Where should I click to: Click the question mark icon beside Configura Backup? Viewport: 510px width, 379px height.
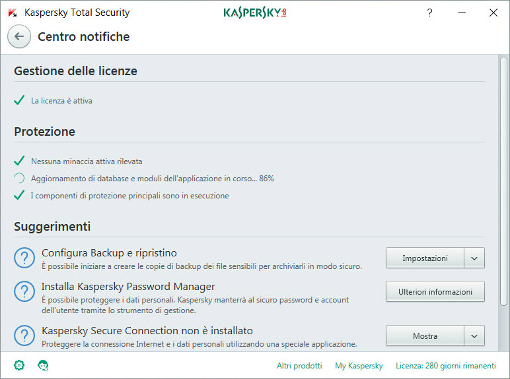pyautogui.click(x=24, y=259)
